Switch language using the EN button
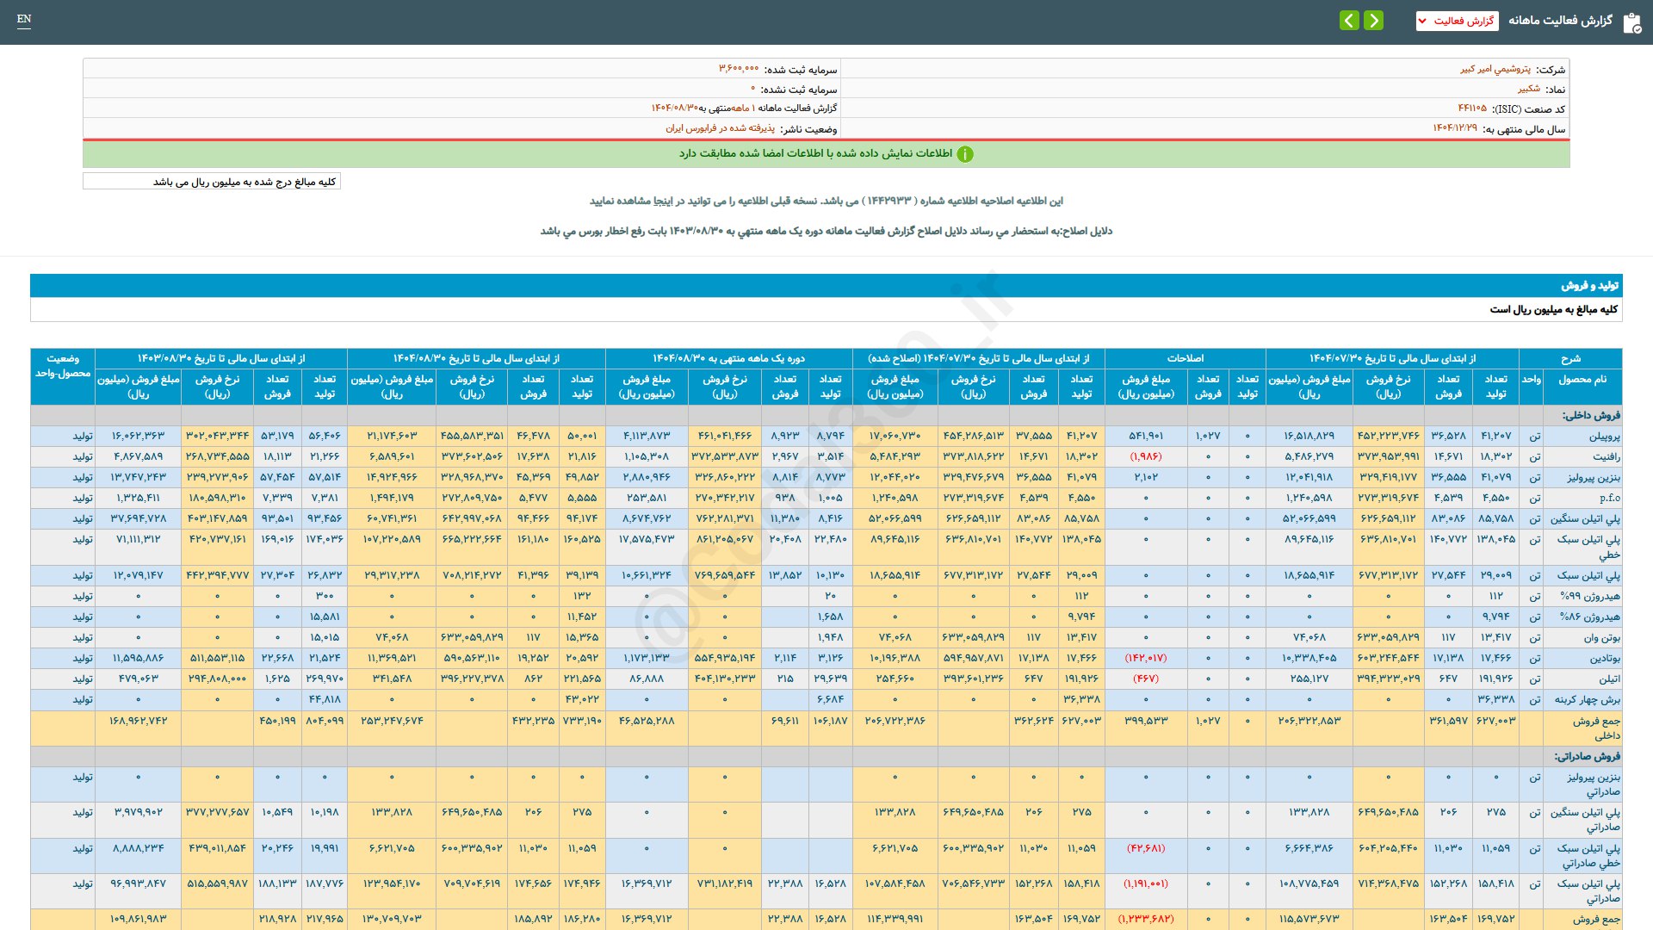 point(24,19)
